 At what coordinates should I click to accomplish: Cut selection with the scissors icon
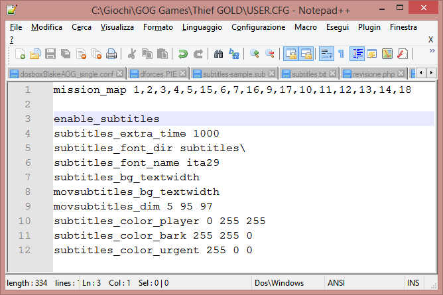coord(132,54)
